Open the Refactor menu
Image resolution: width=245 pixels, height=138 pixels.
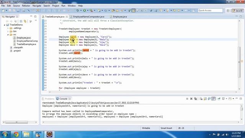coord(26,6)
